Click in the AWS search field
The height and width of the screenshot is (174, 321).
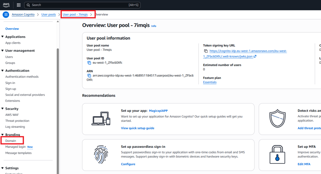point(78,5)
